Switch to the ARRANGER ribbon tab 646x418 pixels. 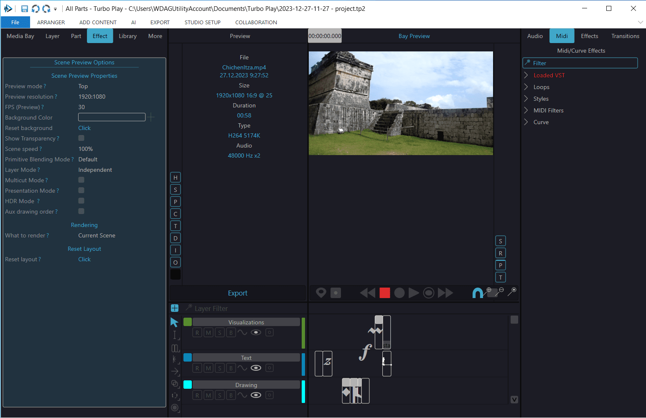click(51, 22)
